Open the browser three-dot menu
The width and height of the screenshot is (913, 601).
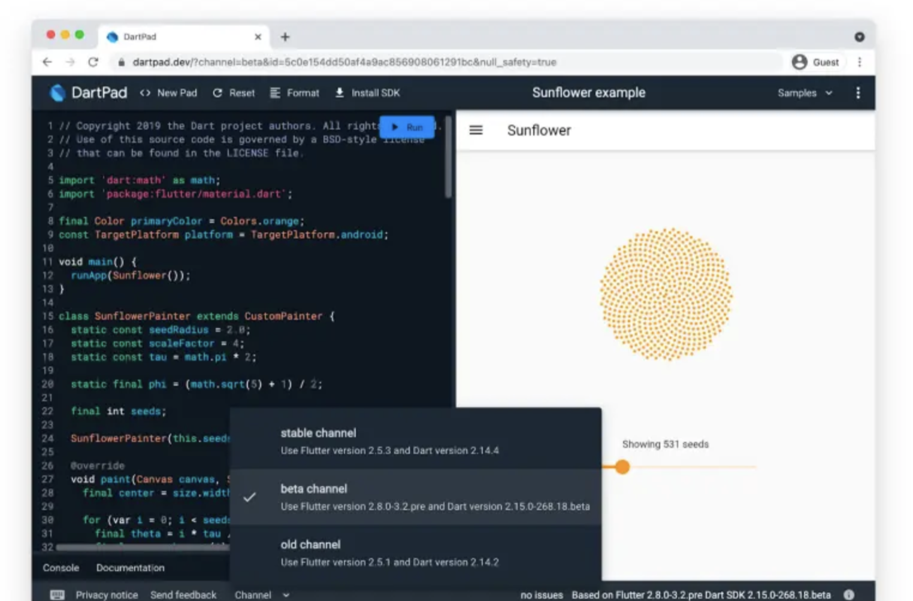click(x=860, y=62)
